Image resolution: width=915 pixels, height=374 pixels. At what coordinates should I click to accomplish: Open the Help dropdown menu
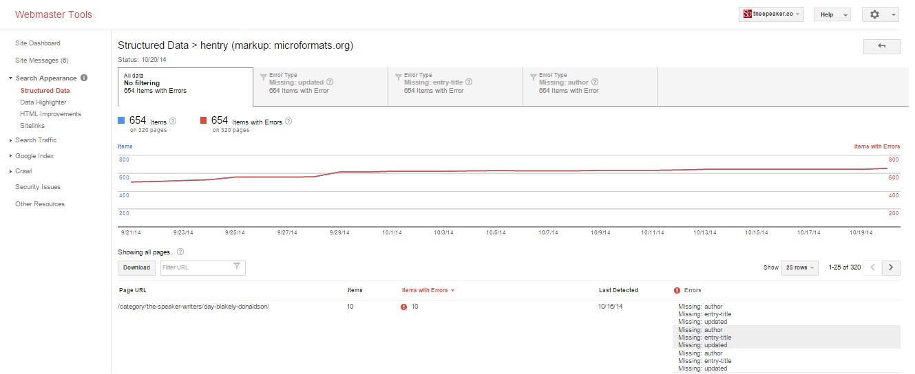(x=832, y=14)
